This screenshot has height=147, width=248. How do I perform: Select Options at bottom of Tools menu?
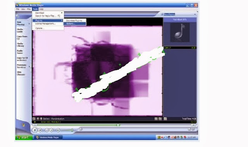tap(48, 28)
